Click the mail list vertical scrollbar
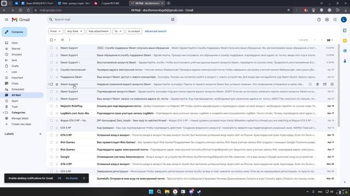 pyautogui.click(x=339, y=85)
